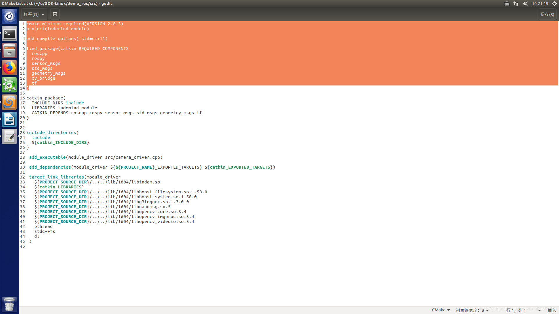Click the new document icon in toolbar

(55, 14)
